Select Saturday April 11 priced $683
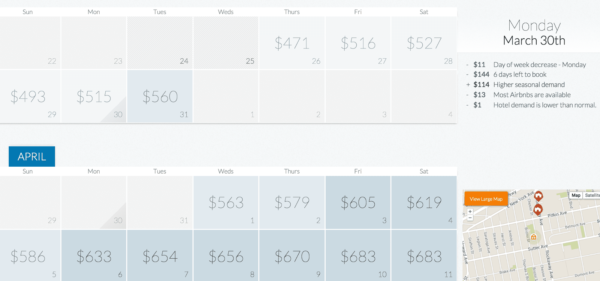The width and height of the screenshot is (600, 281). (424, 256)
